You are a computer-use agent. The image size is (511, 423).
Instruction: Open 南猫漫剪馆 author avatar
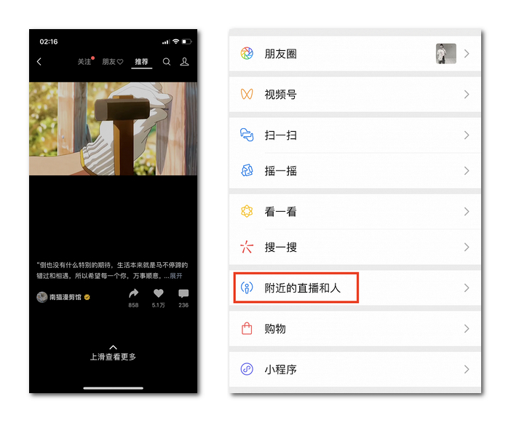[41, 297]
